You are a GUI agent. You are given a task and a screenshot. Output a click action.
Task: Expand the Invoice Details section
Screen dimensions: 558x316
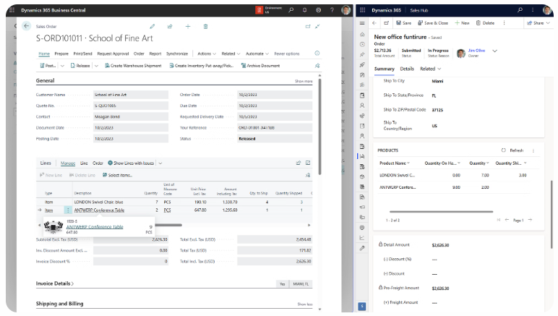point(55,283)
